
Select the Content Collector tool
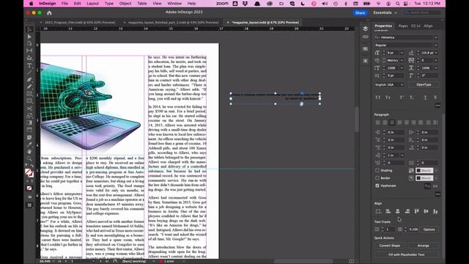pos(29,58)
